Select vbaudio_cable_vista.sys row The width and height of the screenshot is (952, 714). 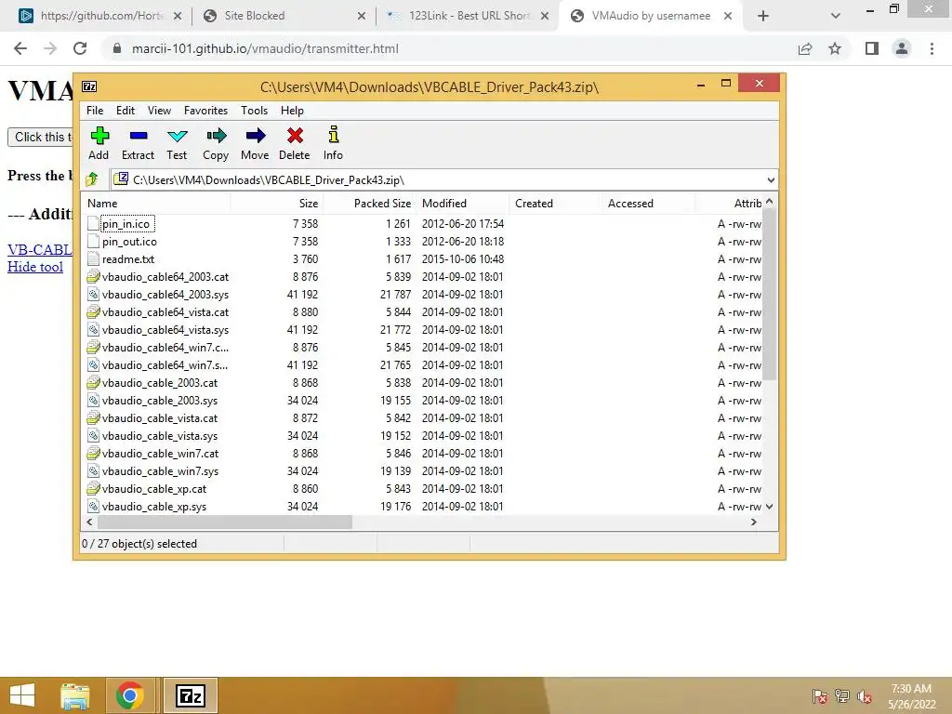click(x=421, y=436)
